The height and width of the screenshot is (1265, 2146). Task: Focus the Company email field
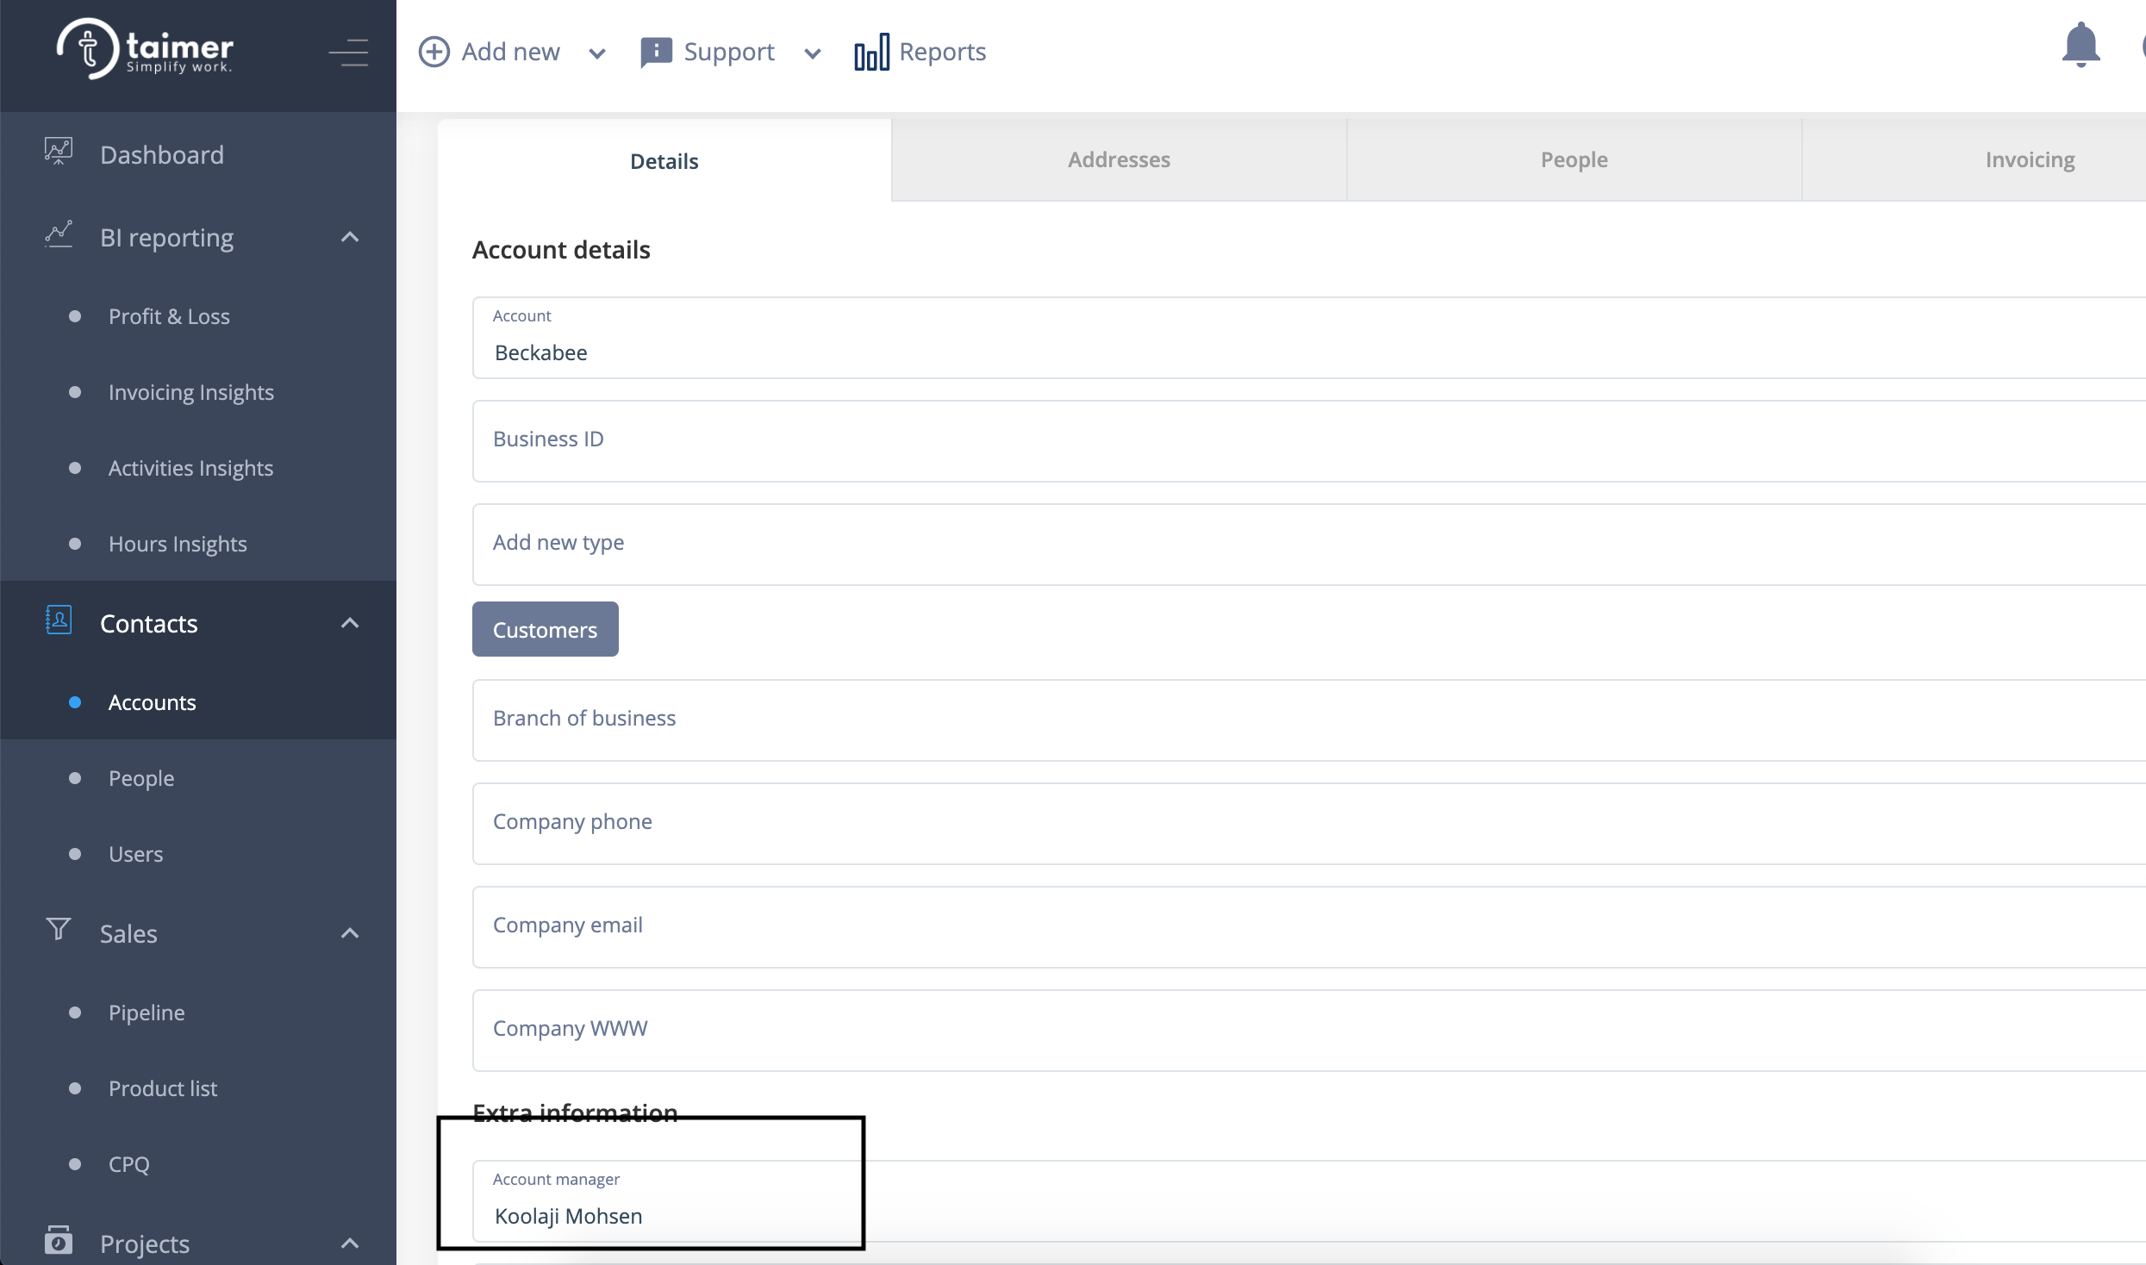pyautogui.click(x=1308, y=926)
